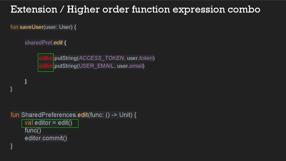Click the USER_EMAIL constant

tap(96, 66)
